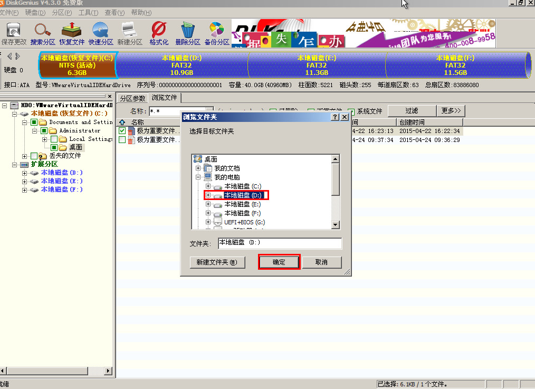Check the second file's checkbox in list
This screenshot has height=389, width=535.
[x=122, y=140]
